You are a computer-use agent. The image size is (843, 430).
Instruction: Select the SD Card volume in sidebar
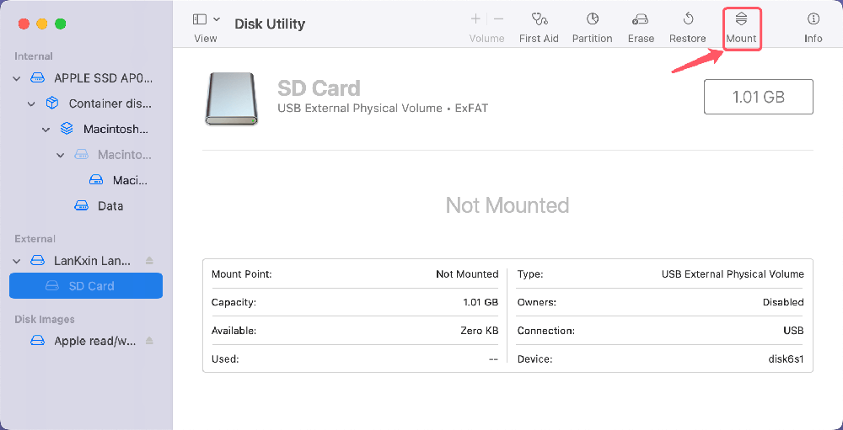86,285
